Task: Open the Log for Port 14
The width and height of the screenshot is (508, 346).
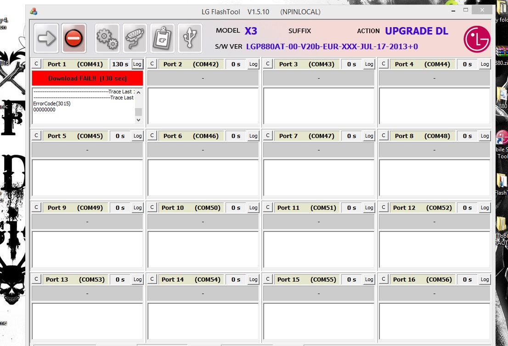Action: 254,279
